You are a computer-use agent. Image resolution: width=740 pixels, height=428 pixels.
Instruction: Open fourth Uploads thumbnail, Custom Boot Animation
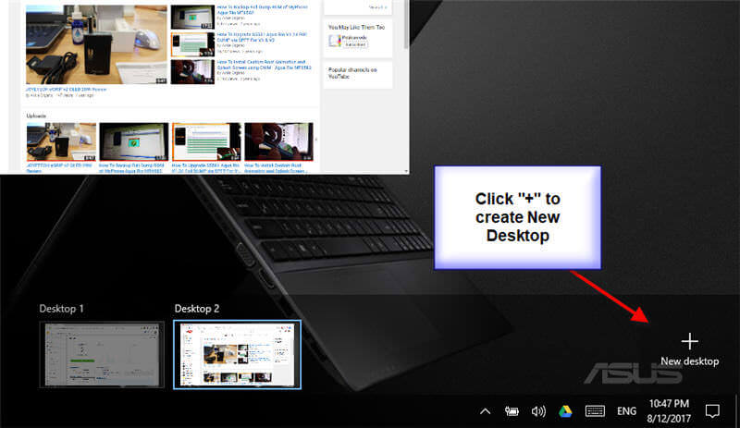tap(279, 141)
